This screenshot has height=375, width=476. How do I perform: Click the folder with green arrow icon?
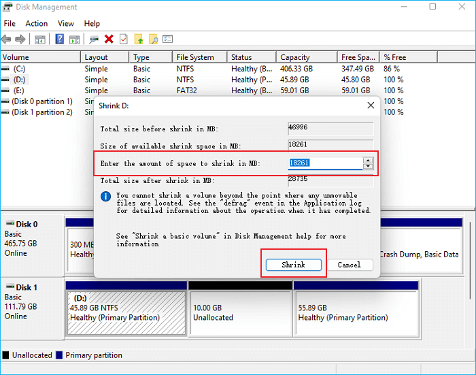click(139, 39)
